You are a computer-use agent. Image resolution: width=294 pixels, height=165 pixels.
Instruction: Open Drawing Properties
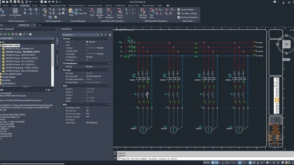tap(188, 18)
